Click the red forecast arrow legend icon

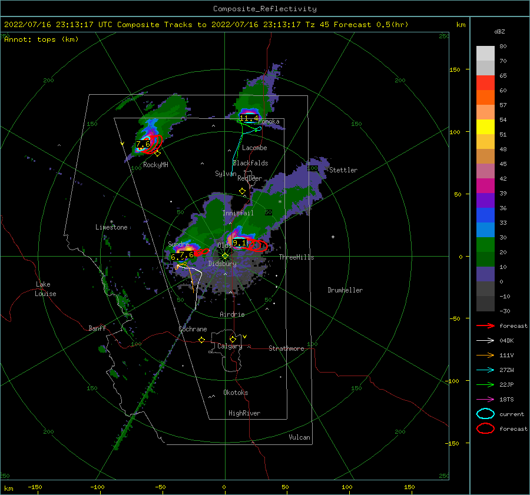click(x=485, y=325)
